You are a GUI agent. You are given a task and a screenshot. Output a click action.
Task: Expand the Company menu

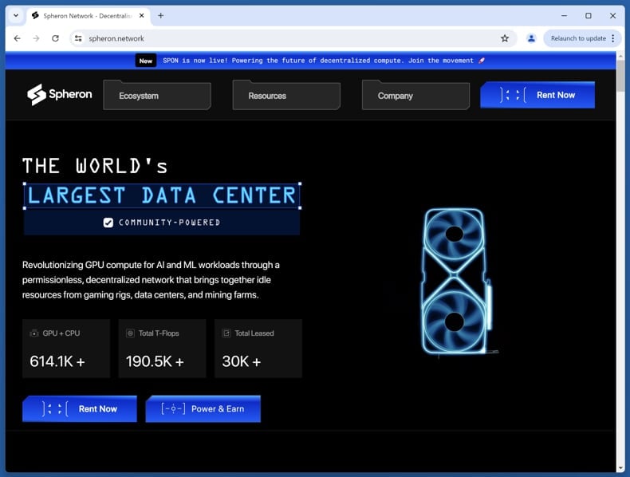[415, 95]
